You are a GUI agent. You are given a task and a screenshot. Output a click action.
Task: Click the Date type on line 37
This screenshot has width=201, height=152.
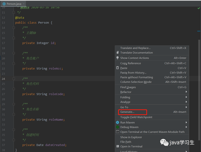click(40, 145)
